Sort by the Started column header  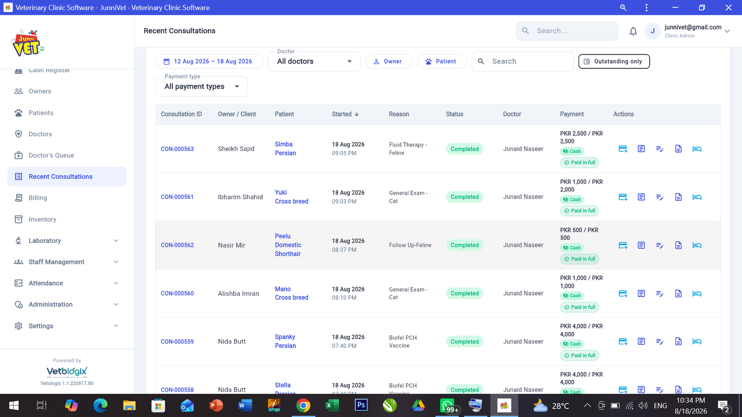345,114
